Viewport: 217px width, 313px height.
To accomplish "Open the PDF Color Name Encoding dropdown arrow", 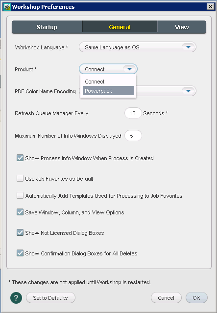I will (188, 91).
